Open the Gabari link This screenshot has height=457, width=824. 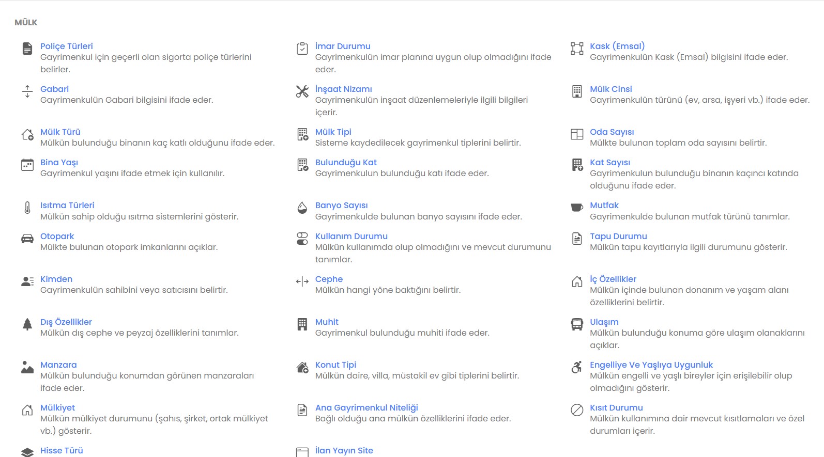pos(54,89)
